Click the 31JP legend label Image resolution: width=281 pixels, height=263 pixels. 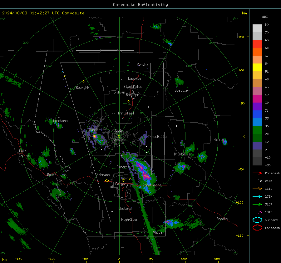click(269, 205)
